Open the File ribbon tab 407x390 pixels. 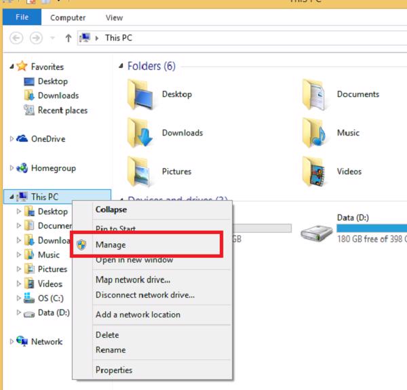(22, 17)
